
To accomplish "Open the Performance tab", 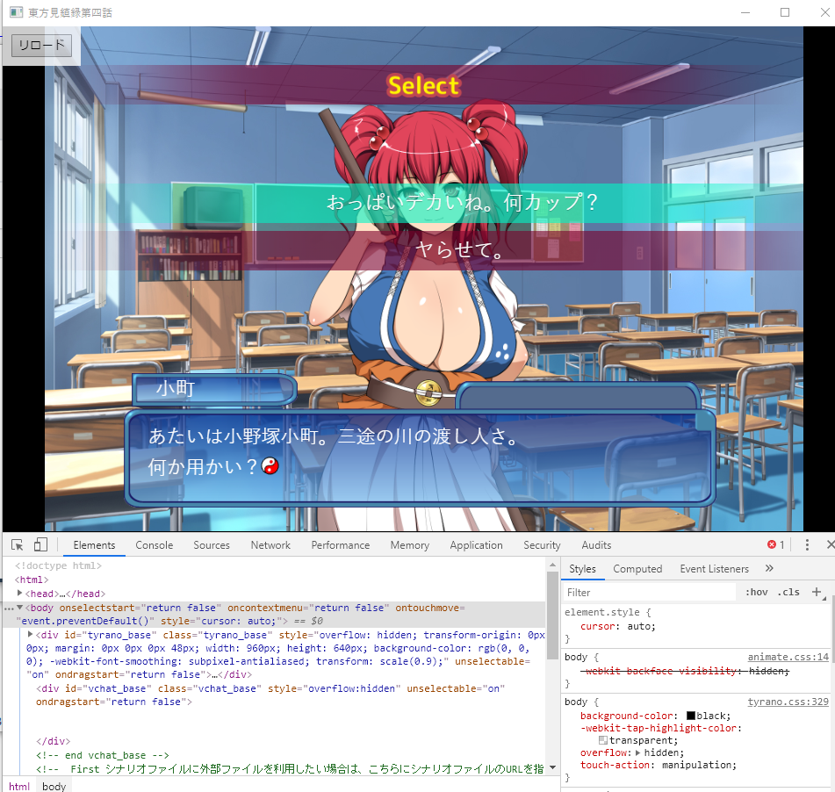I will 341,545.
